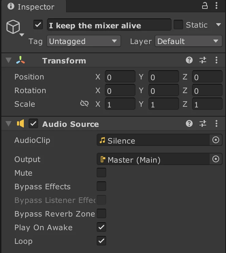Screen dimensions: 226x253
Task: Enable the Mute checkbox
Action: pos(101,173)
